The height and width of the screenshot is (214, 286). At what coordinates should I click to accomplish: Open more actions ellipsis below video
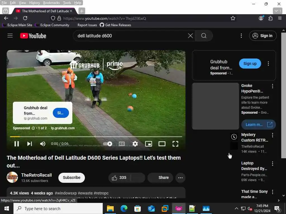coord(180,177)
